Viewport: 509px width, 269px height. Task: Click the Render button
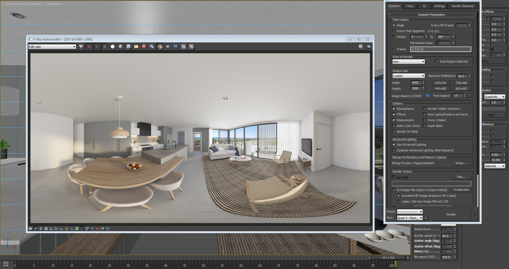[x=451, y=214]
